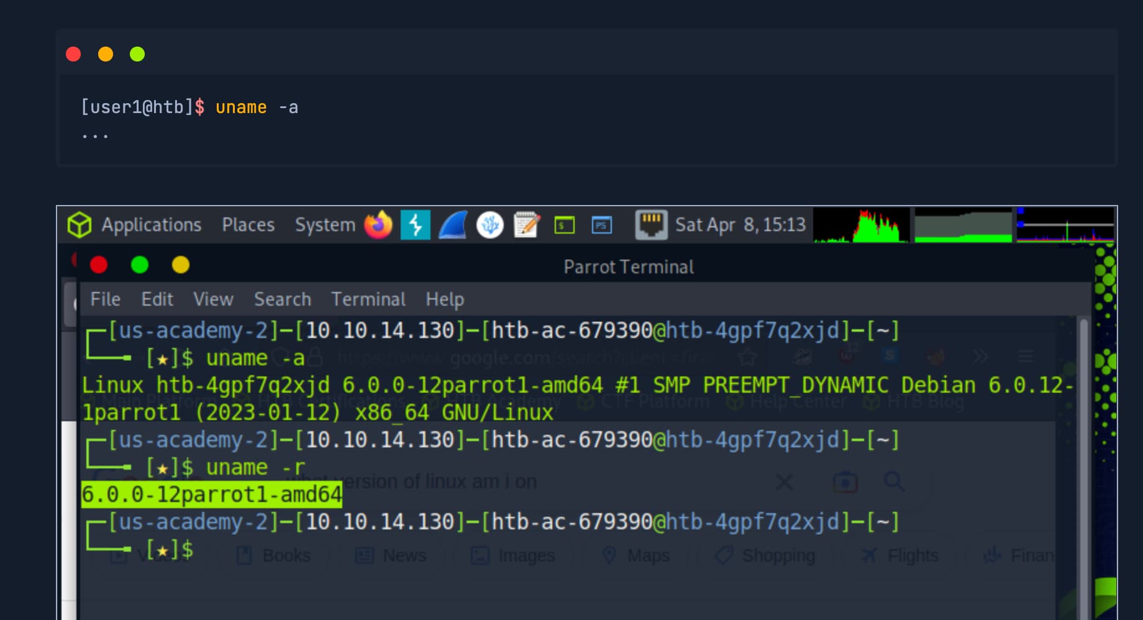Click Help in terminal menu bar
1143x620 pixels.
tap(444, 299)
